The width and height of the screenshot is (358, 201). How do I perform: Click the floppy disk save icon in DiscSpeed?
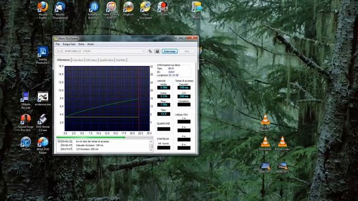click(x=157, y=51)
